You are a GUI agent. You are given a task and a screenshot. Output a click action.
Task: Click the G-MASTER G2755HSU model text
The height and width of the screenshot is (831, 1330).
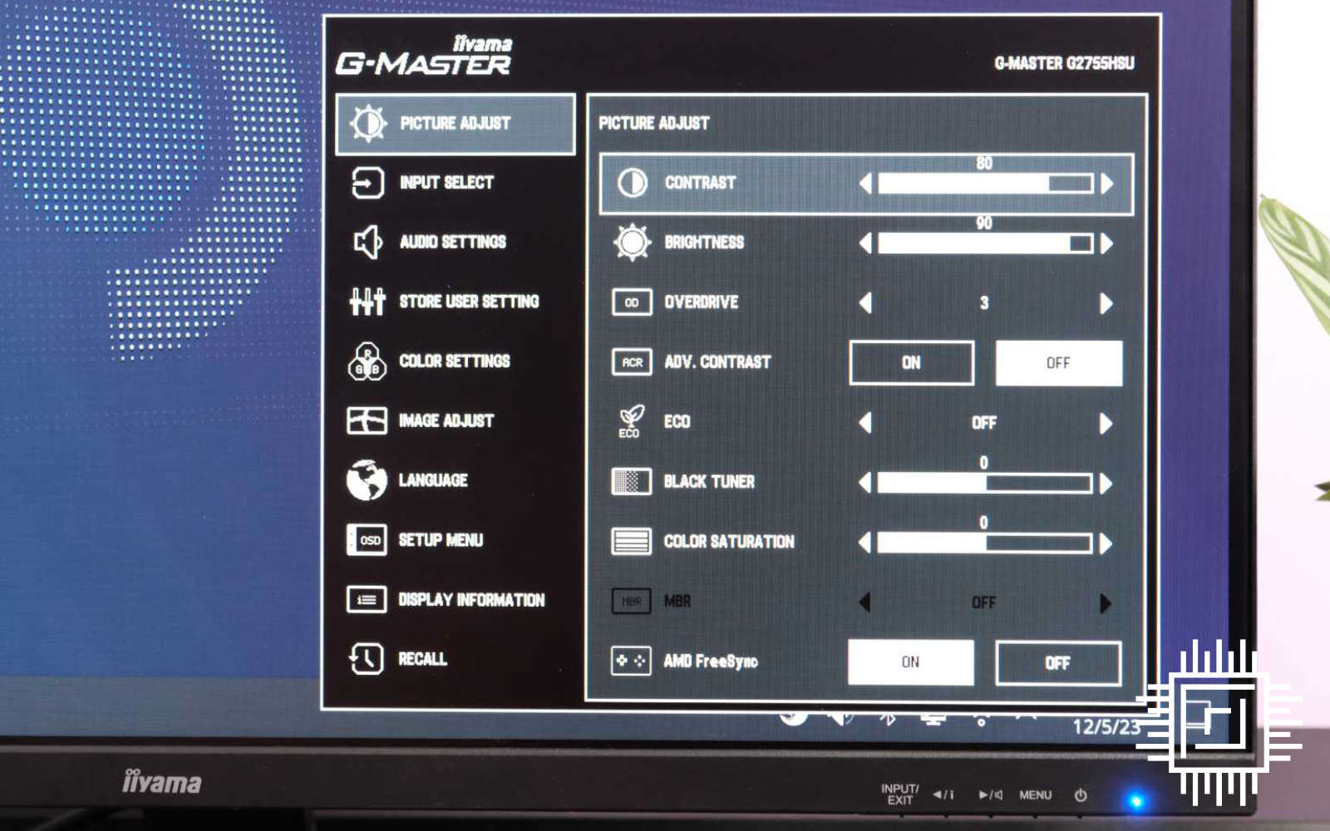(x=1065, y=63)
